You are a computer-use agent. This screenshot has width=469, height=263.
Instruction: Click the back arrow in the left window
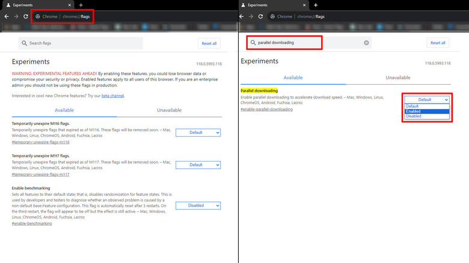[6, 16]
